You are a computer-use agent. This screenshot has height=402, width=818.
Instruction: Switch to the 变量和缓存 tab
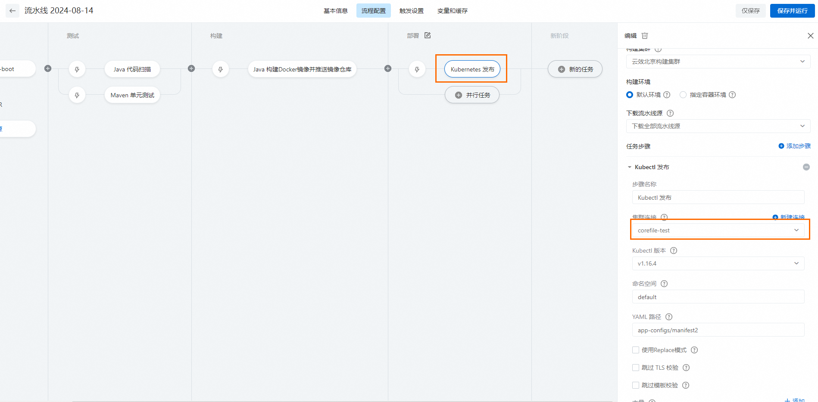[453, 11]
